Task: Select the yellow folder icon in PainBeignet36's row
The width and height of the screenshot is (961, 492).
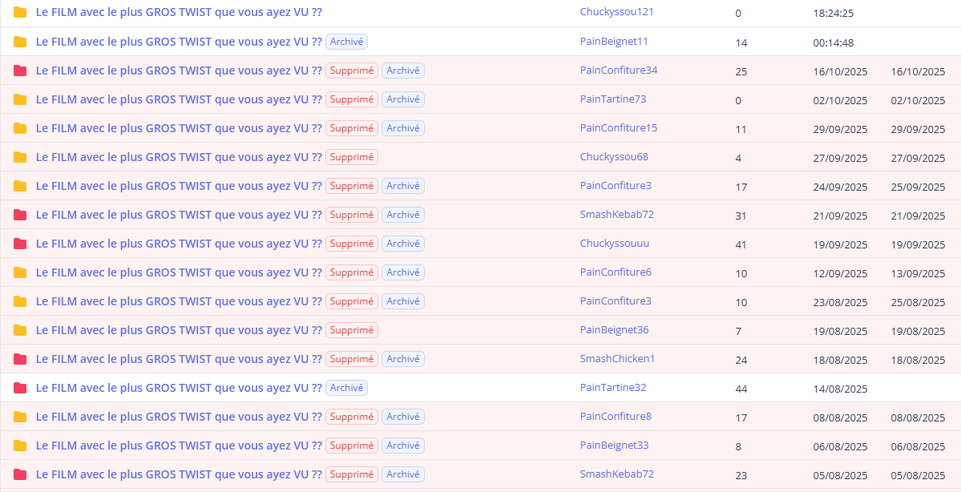Action: click(x=20, y=330)
